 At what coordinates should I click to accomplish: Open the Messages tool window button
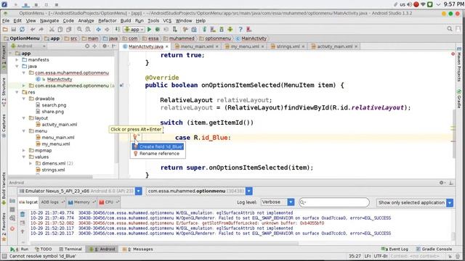(137, 249)
